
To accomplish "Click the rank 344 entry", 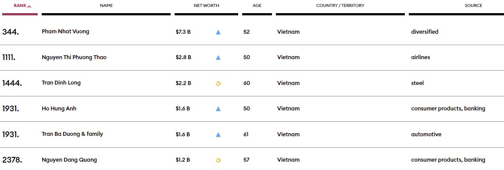I will (11, 32).
